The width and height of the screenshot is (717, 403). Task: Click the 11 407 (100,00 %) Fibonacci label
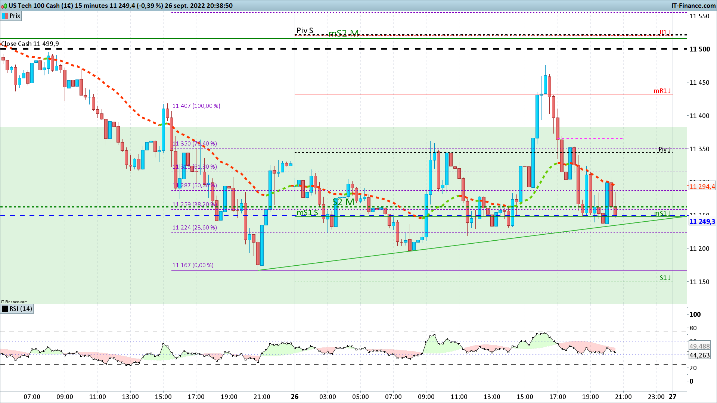(x=196, y=106)
